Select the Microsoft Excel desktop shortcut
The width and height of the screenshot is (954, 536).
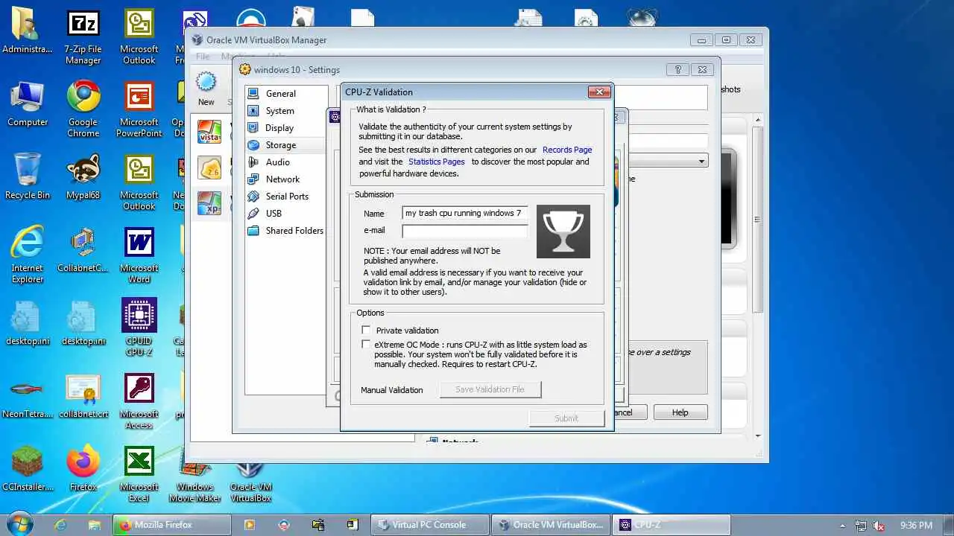tap(139, 473)
